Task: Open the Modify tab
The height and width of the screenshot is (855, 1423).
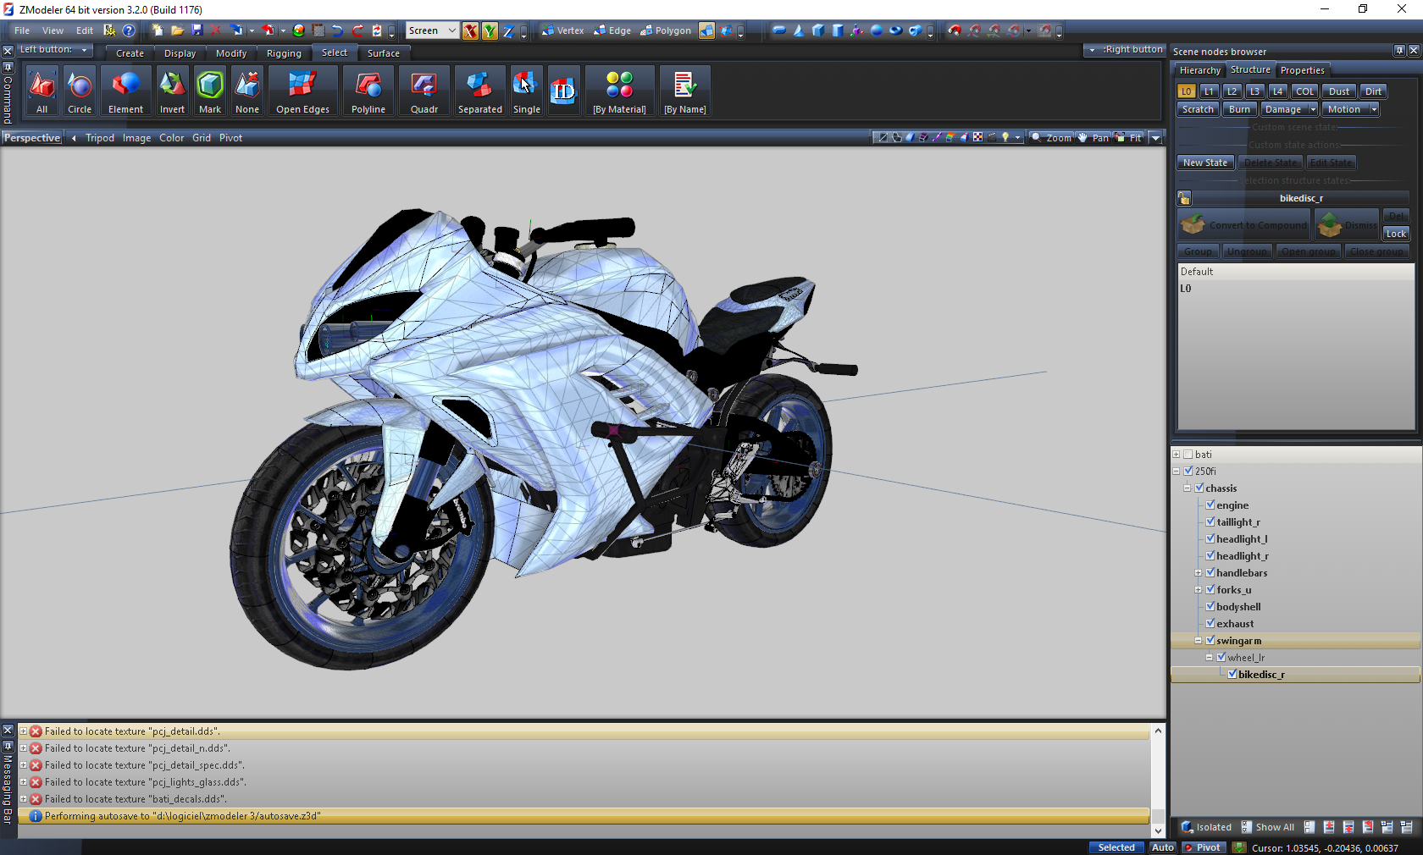Action: point(230,53)
